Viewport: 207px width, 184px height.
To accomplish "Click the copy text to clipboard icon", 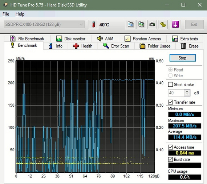I will (x=130, y=24).
